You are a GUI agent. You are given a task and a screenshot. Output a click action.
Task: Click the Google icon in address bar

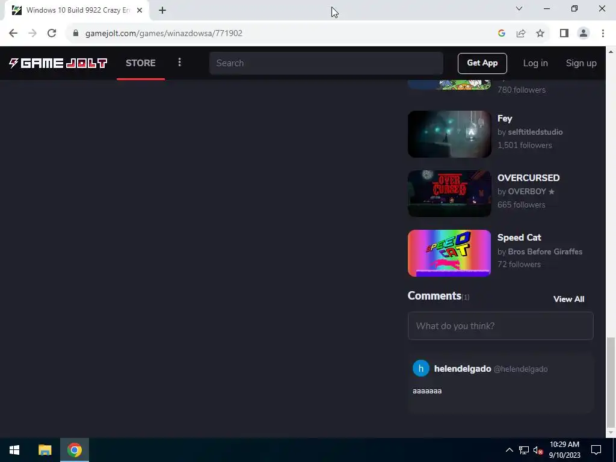[501, 34]
